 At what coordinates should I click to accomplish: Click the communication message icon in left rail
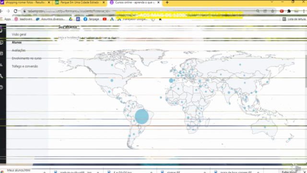[1, 53]
